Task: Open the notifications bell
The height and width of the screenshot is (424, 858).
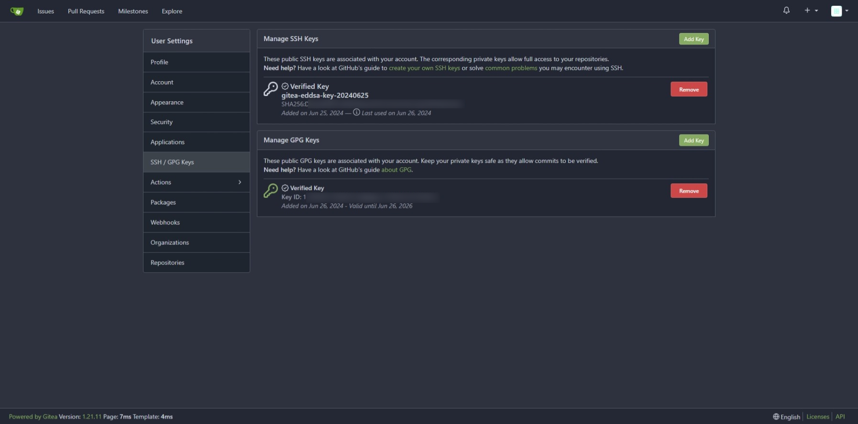Action: (x=786, y=11)
